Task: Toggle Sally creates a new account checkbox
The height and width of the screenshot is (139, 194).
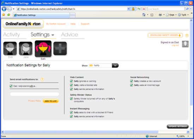Action: pos(132,81)
